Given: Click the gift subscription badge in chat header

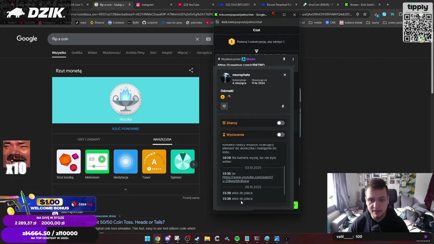Looking at the screenshot, I should (232, 42).
